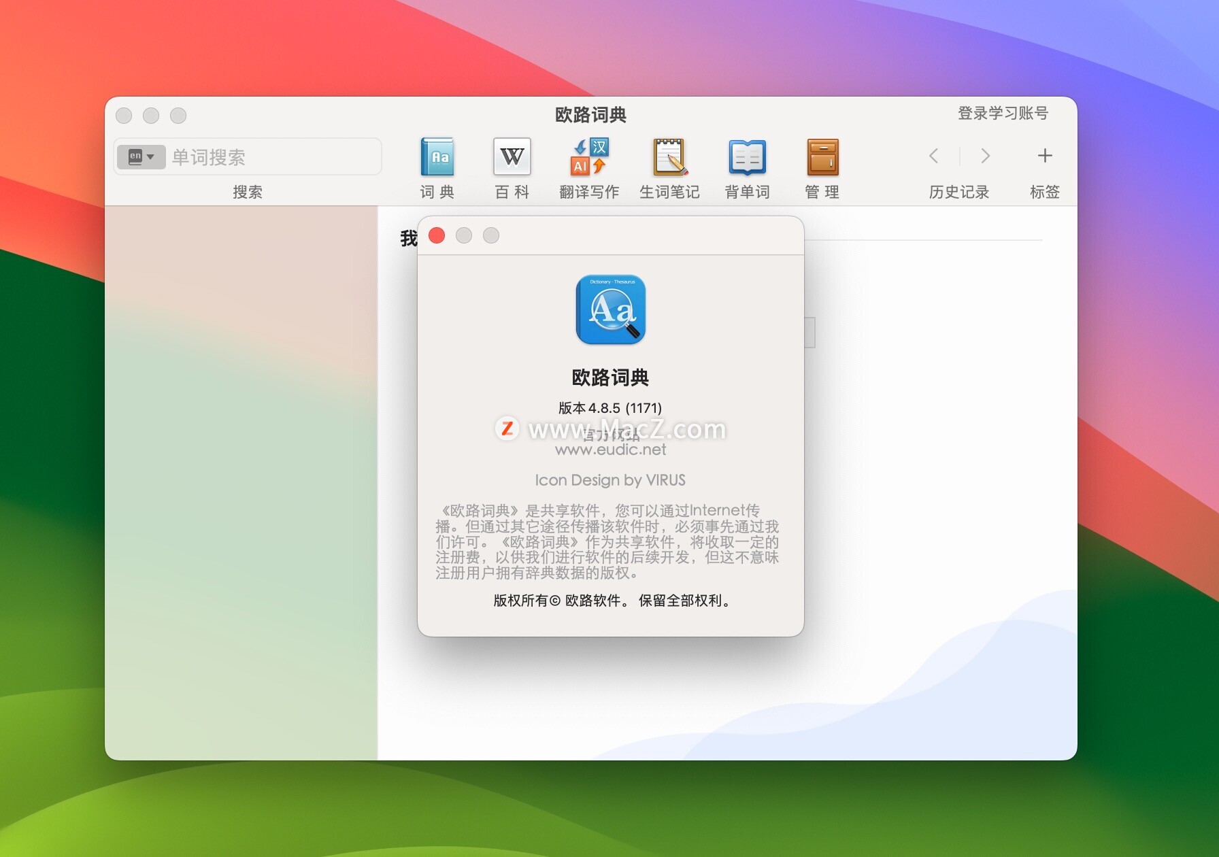Open the 百科 Wikipedia toolbar icon
1219x857 pixels.
[512, 157]
